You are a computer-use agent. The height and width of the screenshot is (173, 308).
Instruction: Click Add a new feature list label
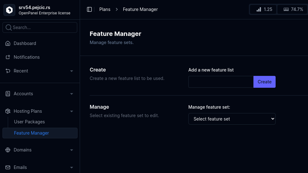tap(211, 70)
